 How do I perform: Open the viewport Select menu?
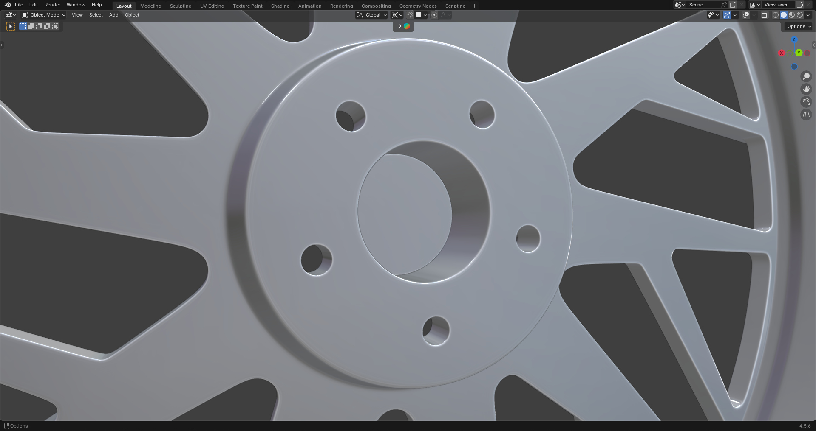[96, 15]
